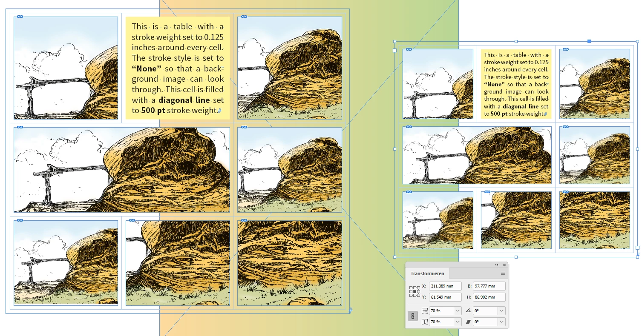This screenshot has width=642, height=336.
Task: Click the left-middle handle of selected frame
Action: [x=395, y=149]
